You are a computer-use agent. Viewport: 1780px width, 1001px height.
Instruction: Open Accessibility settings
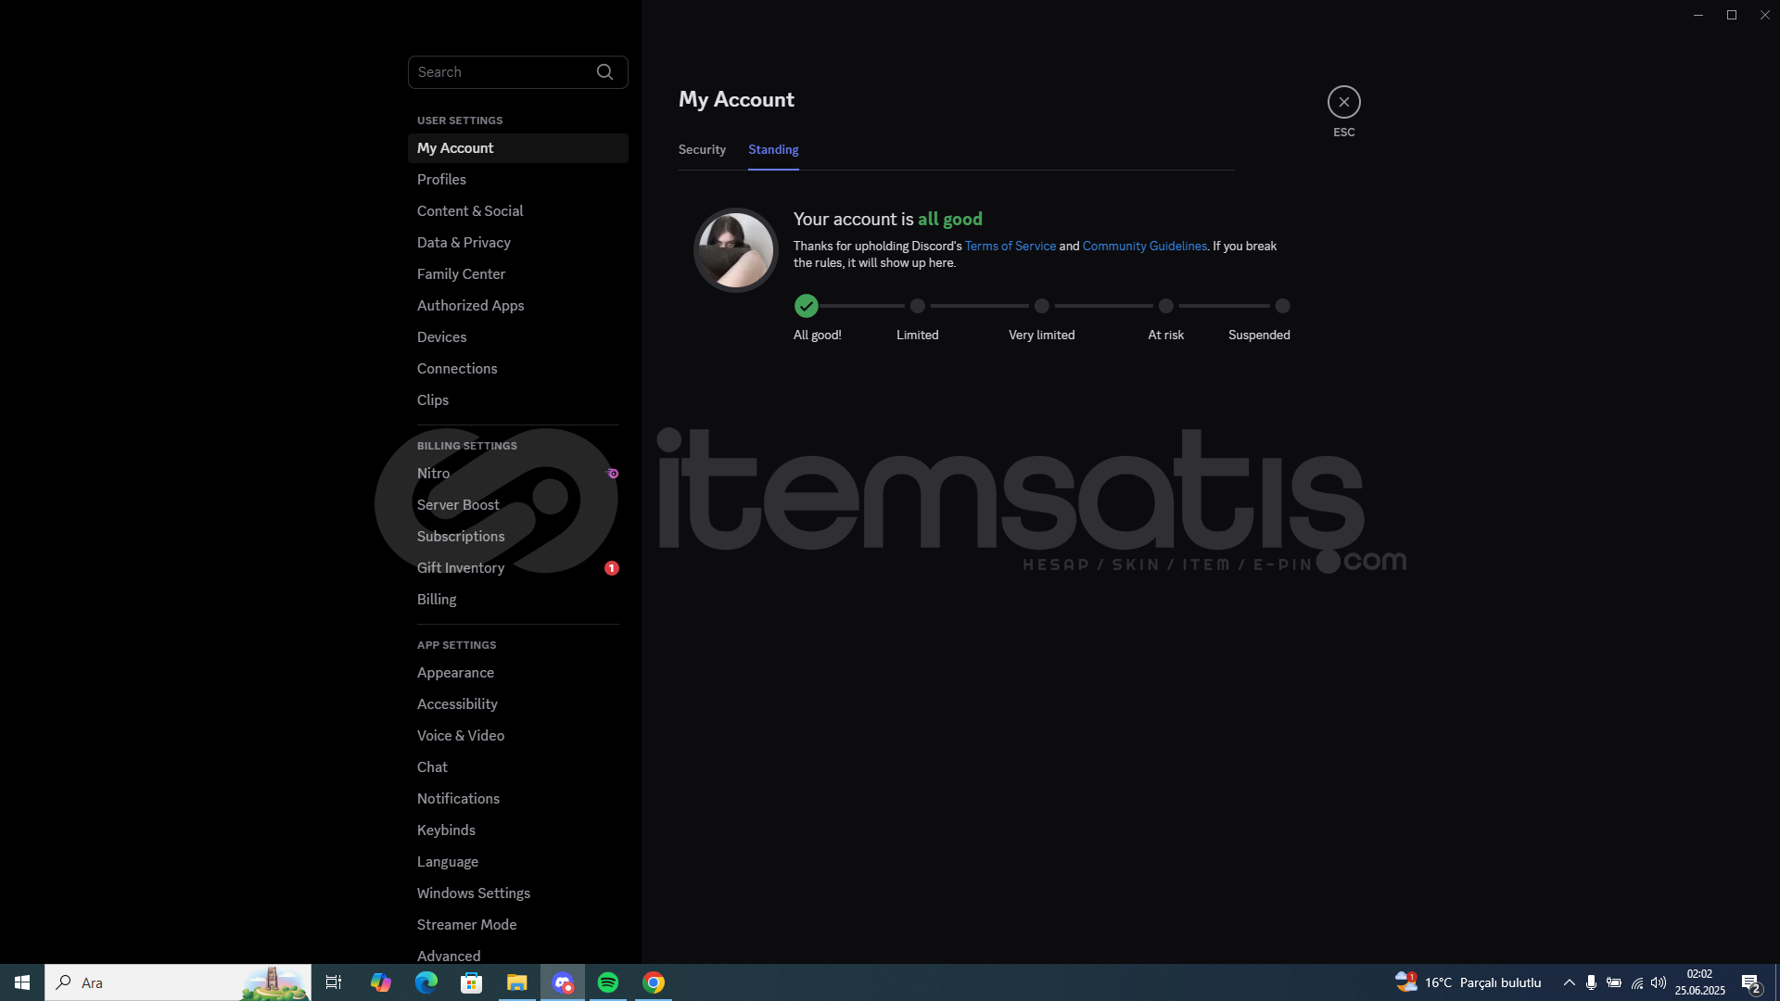pos(517,704)
